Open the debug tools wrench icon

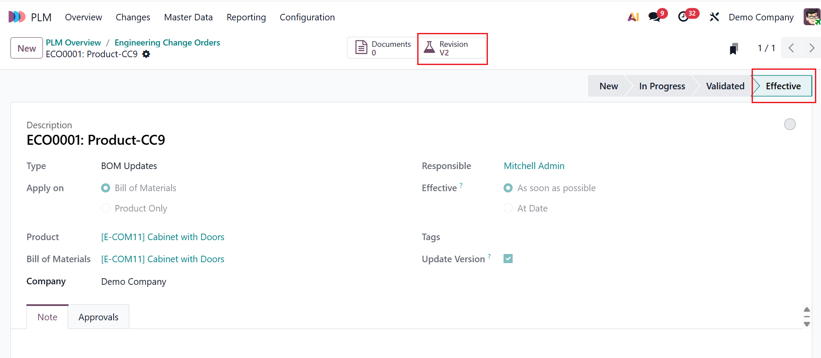pyautogui.click(x=714, y=17)
